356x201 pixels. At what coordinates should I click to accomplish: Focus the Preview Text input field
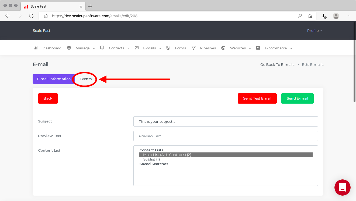226,136
